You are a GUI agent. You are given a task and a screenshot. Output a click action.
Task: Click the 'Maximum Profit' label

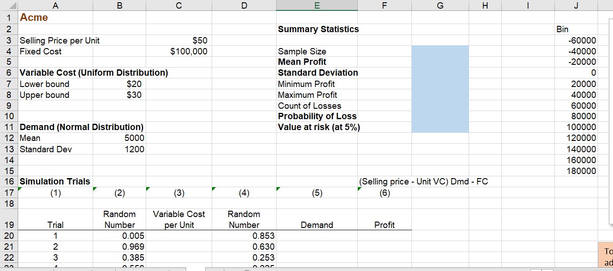tap(307, 95)
